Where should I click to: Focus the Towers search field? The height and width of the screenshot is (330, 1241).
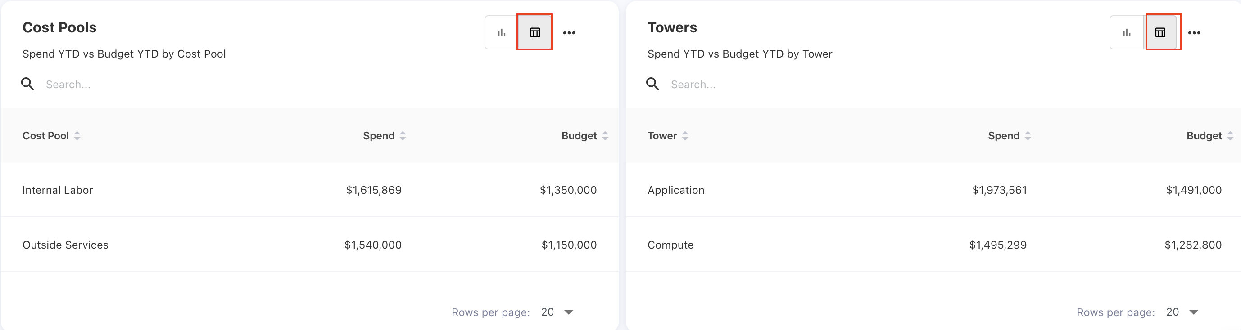819,85
